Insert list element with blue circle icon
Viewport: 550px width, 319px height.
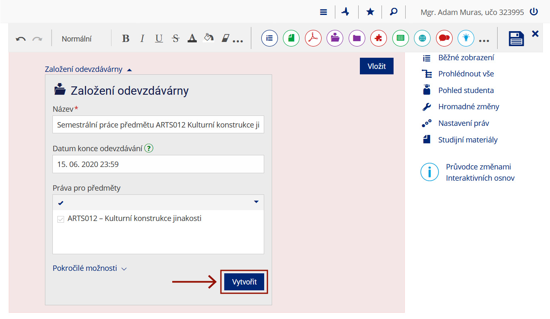tap(270, 38)
